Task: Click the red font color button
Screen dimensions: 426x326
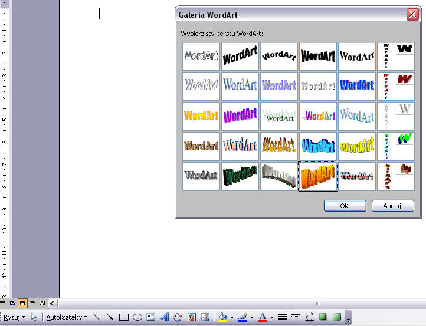Action: click(x=263, y=317)
